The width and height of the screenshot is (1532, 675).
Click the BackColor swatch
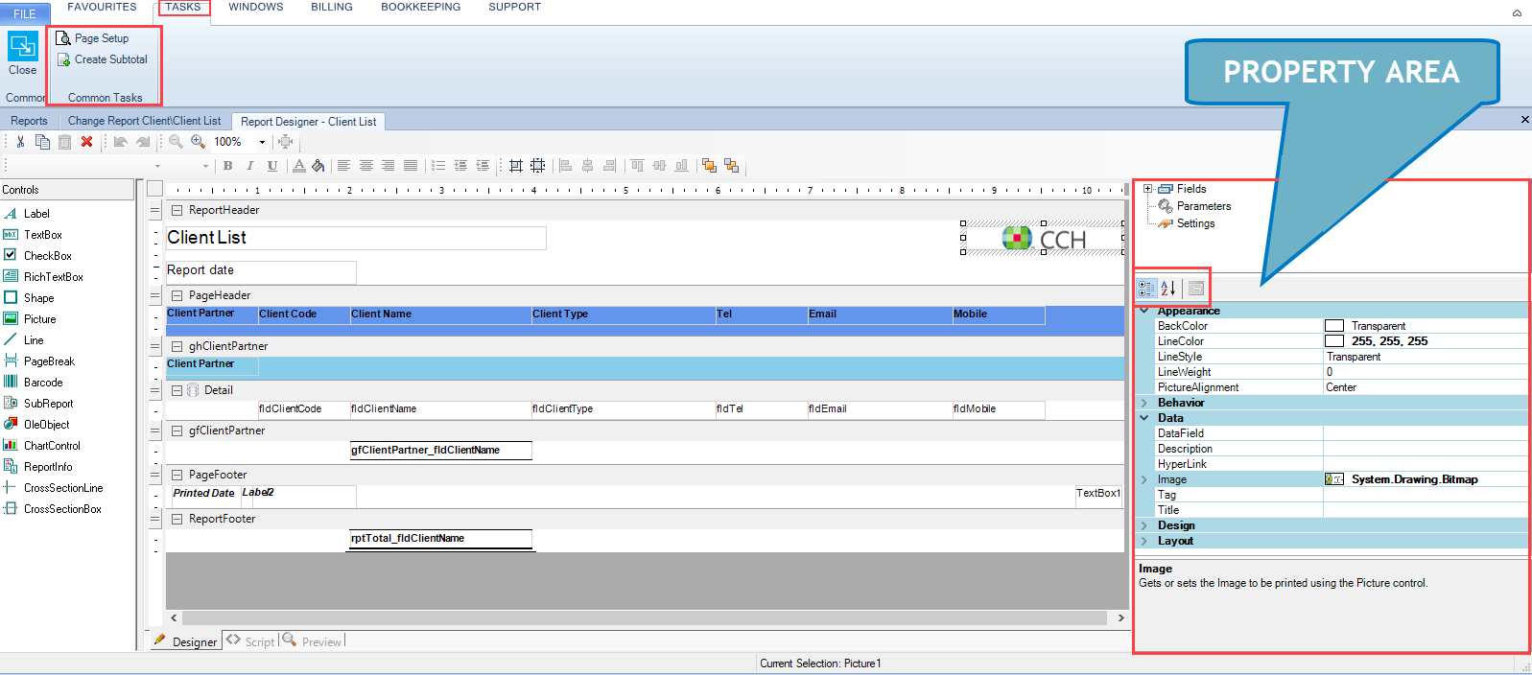coord(1334,326)
